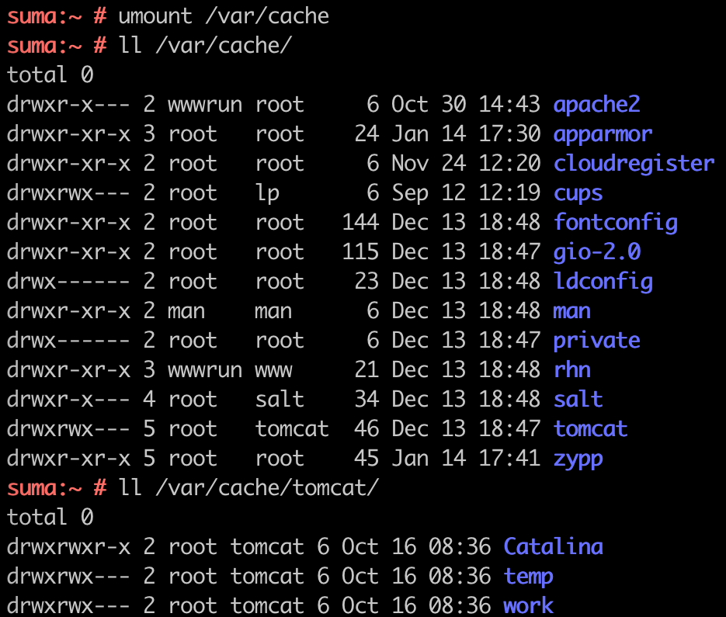Click the Catalina directory name
Viewport: 726px width, 617px height.
pos(553,546)
